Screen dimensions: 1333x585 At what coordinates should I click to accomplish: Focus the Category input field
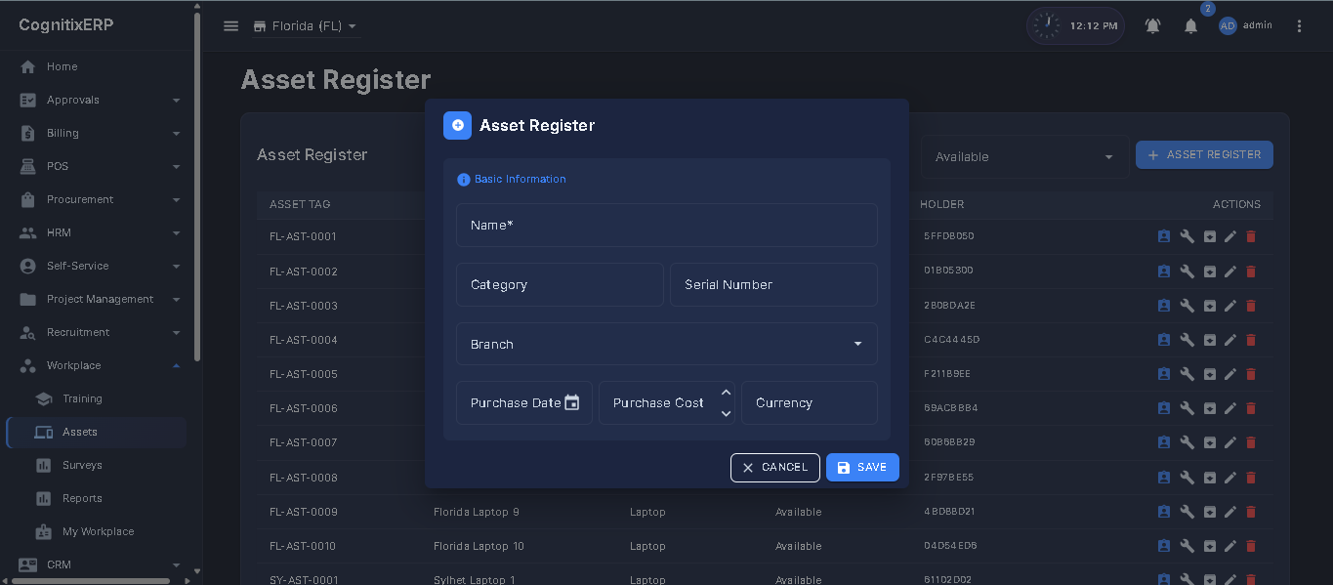pyautogui.click(x=560, y=284)
